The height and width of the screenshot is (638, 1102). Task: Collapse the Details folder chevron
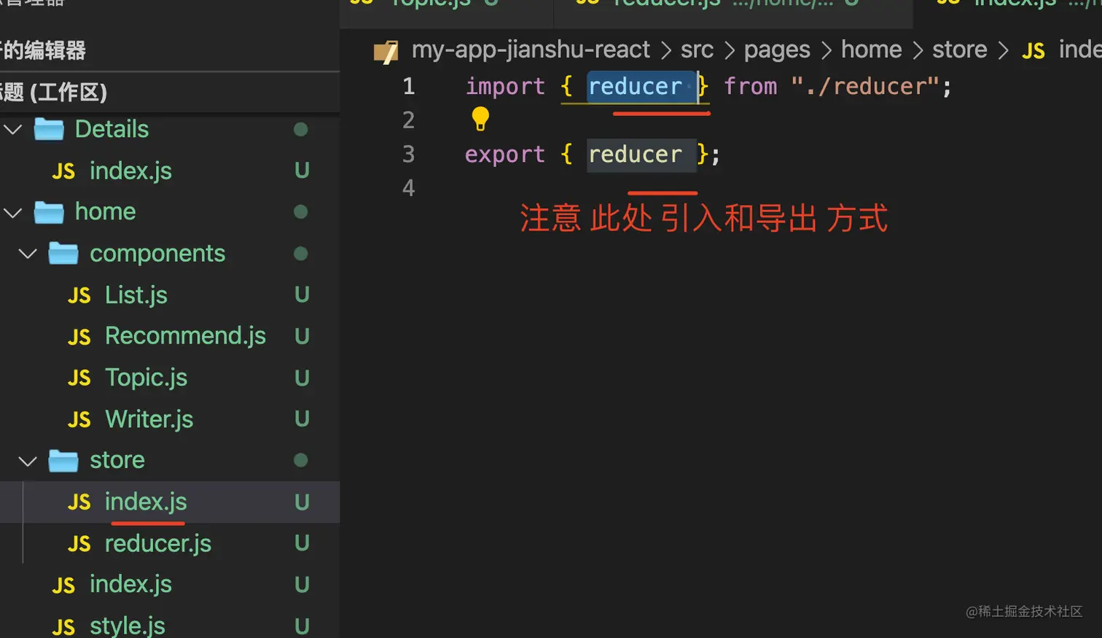click(x=13, y=130)
